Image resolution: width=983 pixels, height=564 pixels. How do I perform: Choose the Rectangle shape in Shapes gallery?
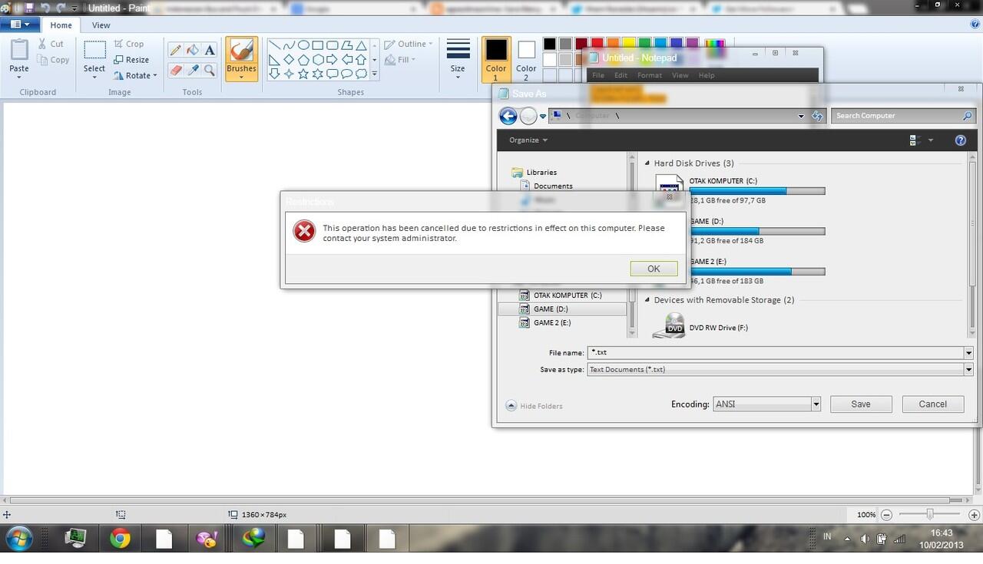318,45
